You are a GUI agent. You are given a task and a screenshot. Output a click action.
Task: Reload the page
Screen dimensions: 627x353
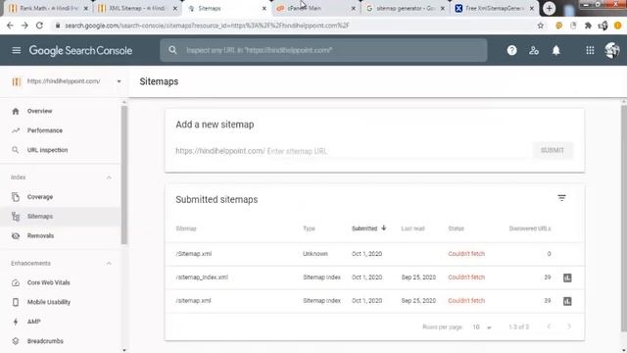39,25
